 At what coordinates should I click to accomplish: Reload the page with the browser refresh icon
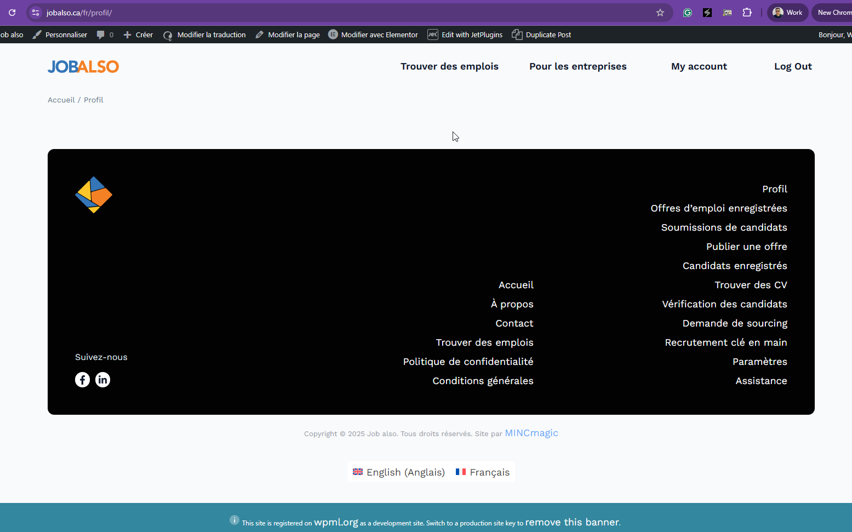coord(12,13)
